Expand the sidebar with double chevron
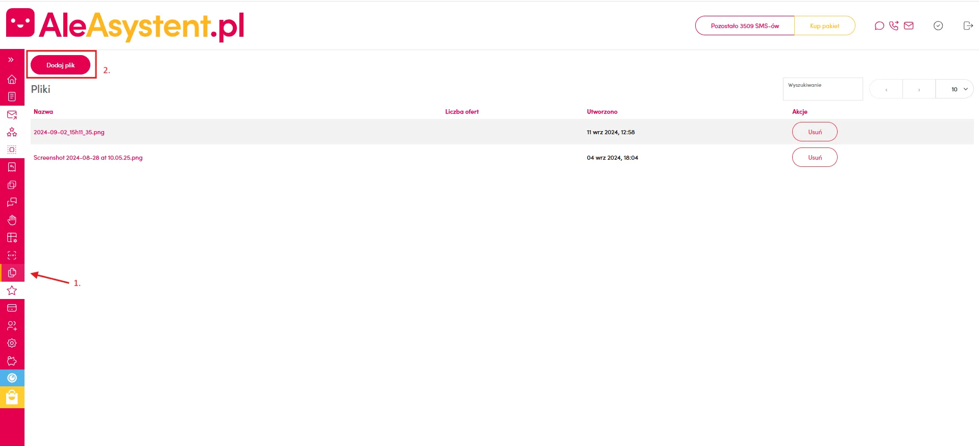The image size is (979, 446). click(x=11, y=60)
